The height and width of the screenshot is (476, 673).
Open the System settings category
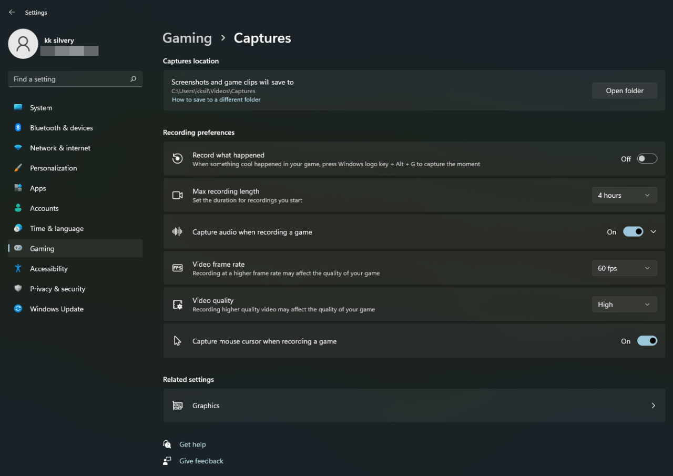pyautogui.click(x=41, y=108)
